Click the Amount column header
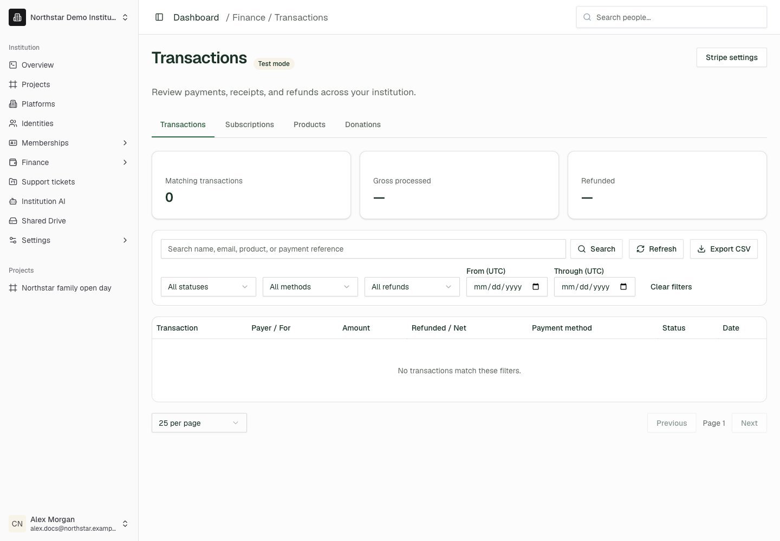This screenshot has width=780, height=541. pos(356,328)
